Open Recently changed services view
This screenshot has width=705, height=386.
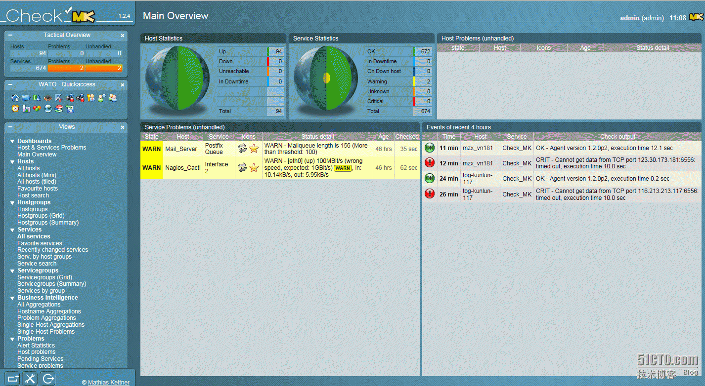(x=53, y=250)
